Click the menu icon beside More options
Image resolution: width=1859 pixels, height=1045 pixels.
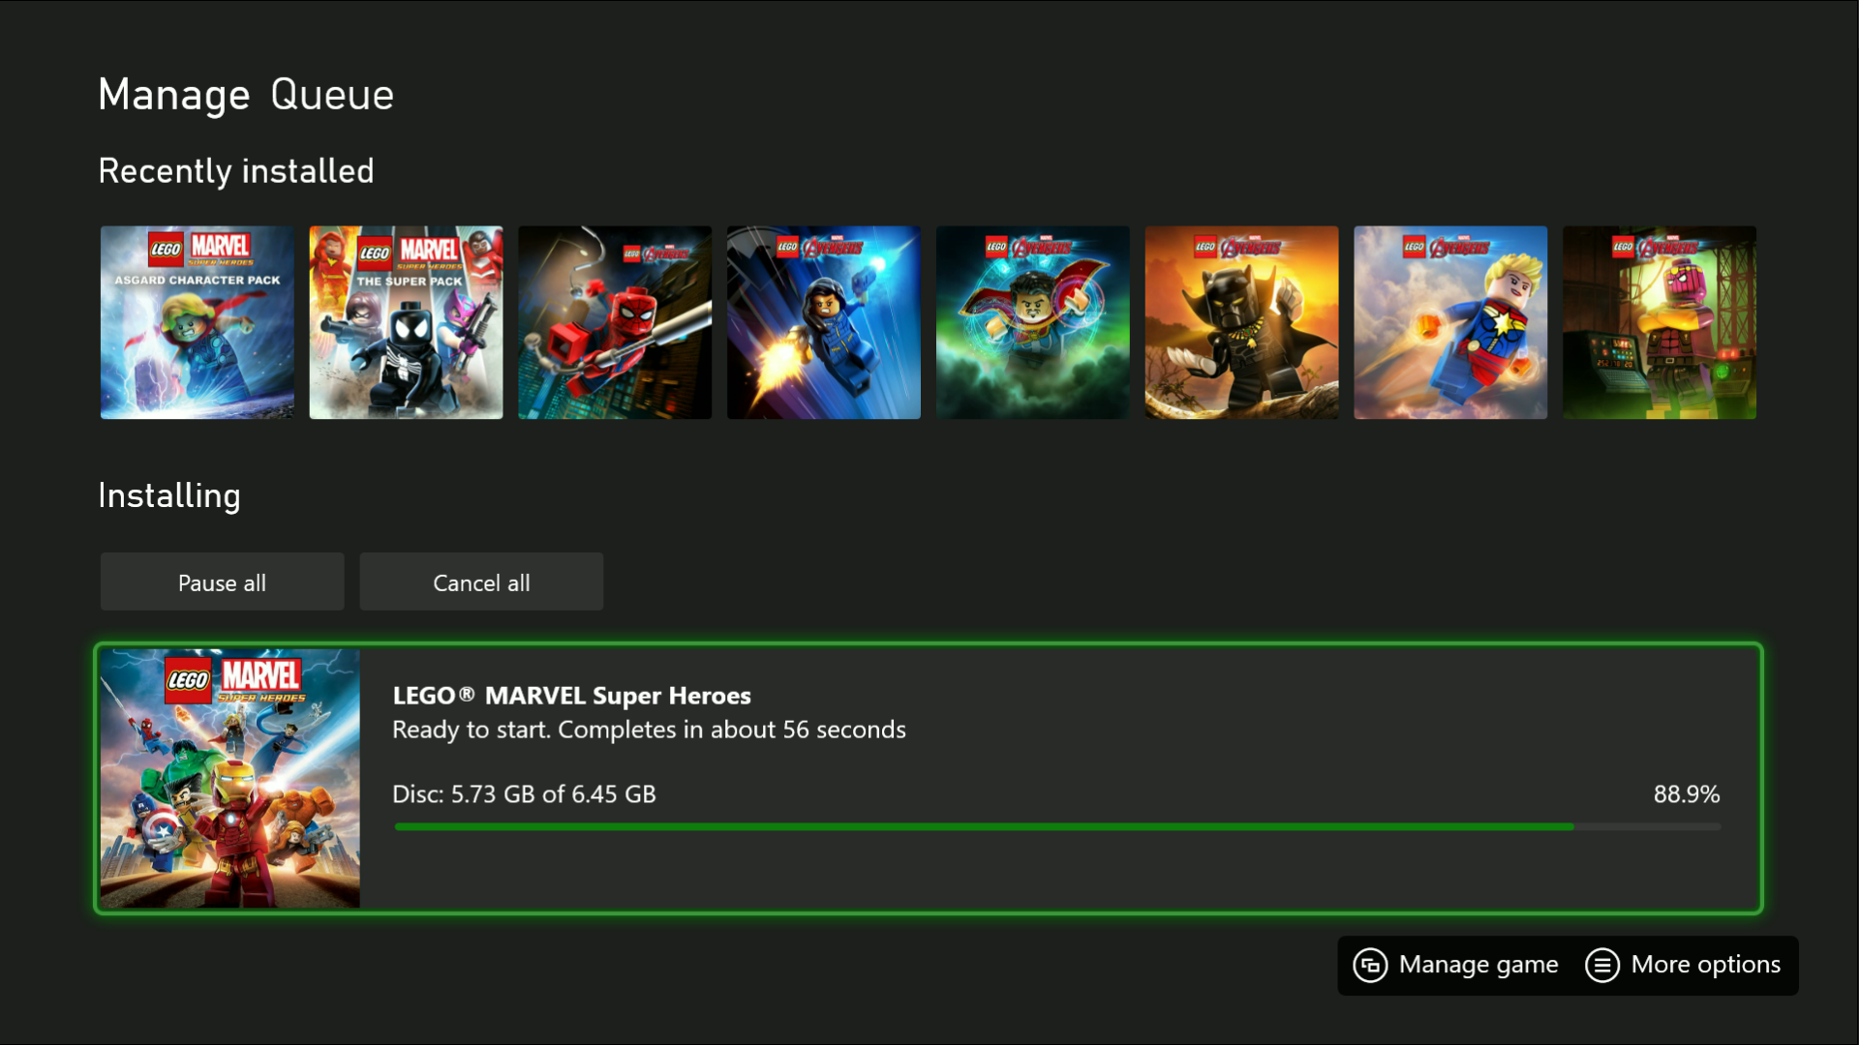pyautogui.click(x=1602, y=965)
